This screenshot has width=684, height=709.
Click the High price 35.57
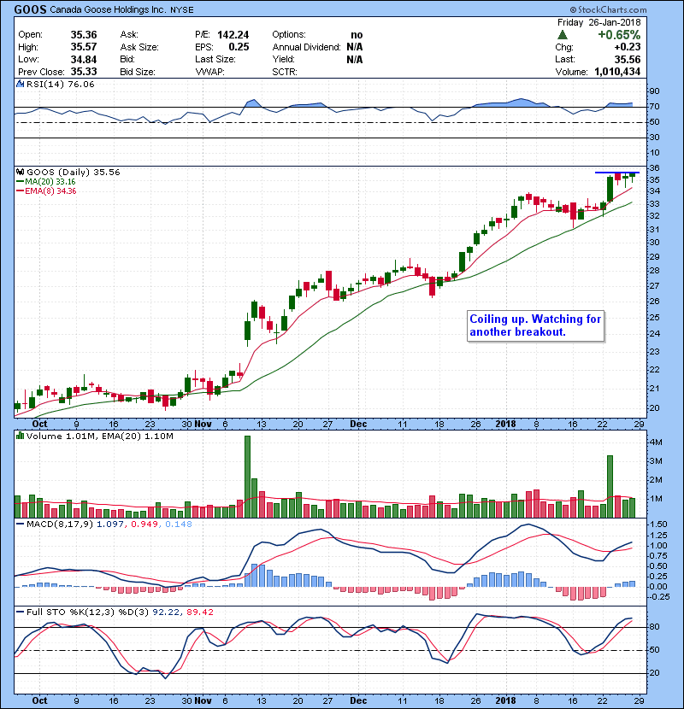[84, 47]
